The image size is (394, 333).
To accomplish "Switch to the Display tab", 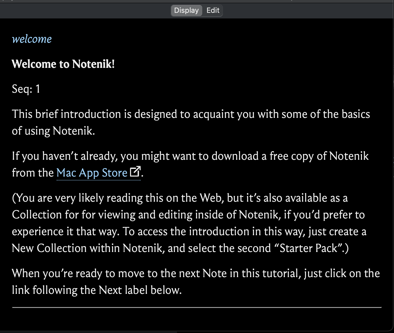I will (x=186, y=11).
